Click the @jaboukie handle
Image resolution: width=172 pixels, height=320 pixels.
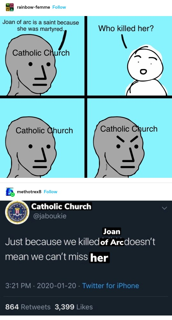(50, 216)
